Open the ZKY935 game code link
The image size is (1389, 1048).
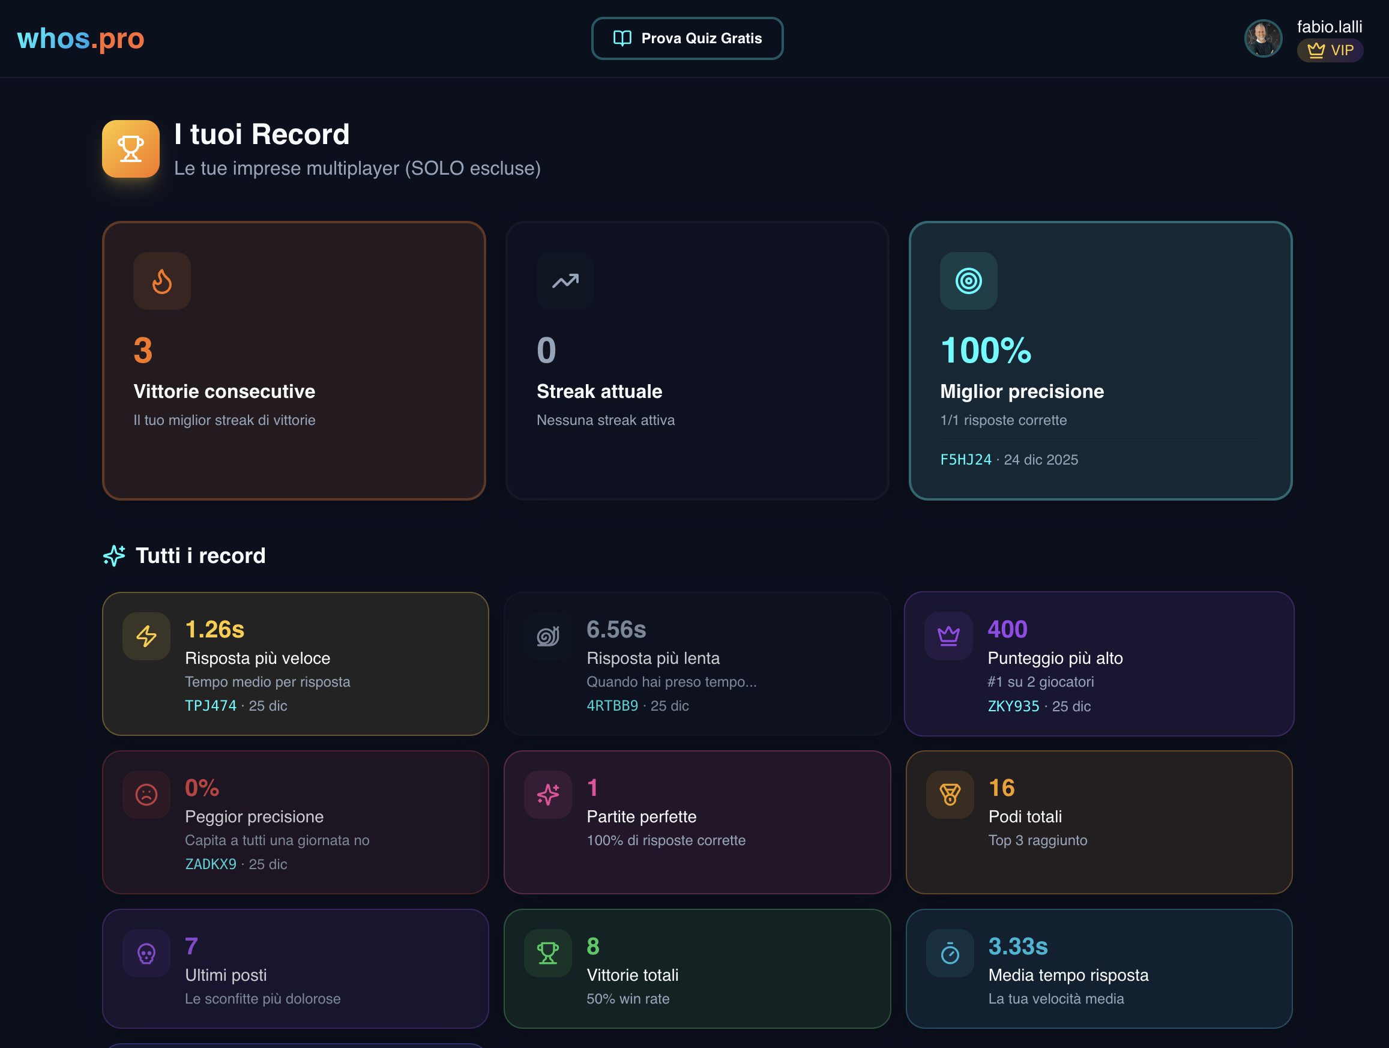tap(1013, 706)
